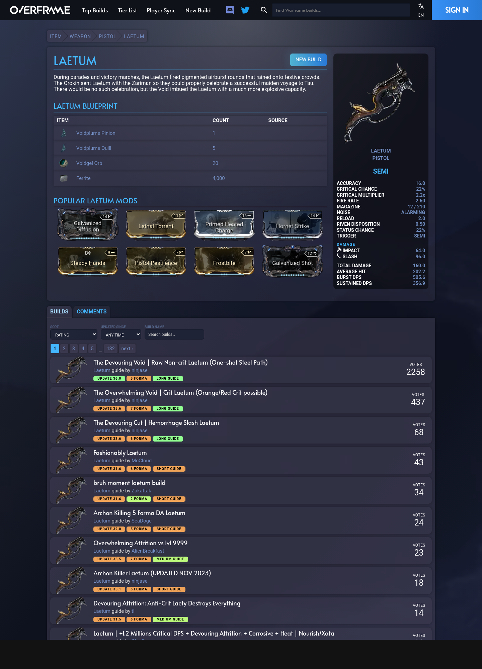
Task: Open Top Builds in the navigation
Action: pos(95,10)
